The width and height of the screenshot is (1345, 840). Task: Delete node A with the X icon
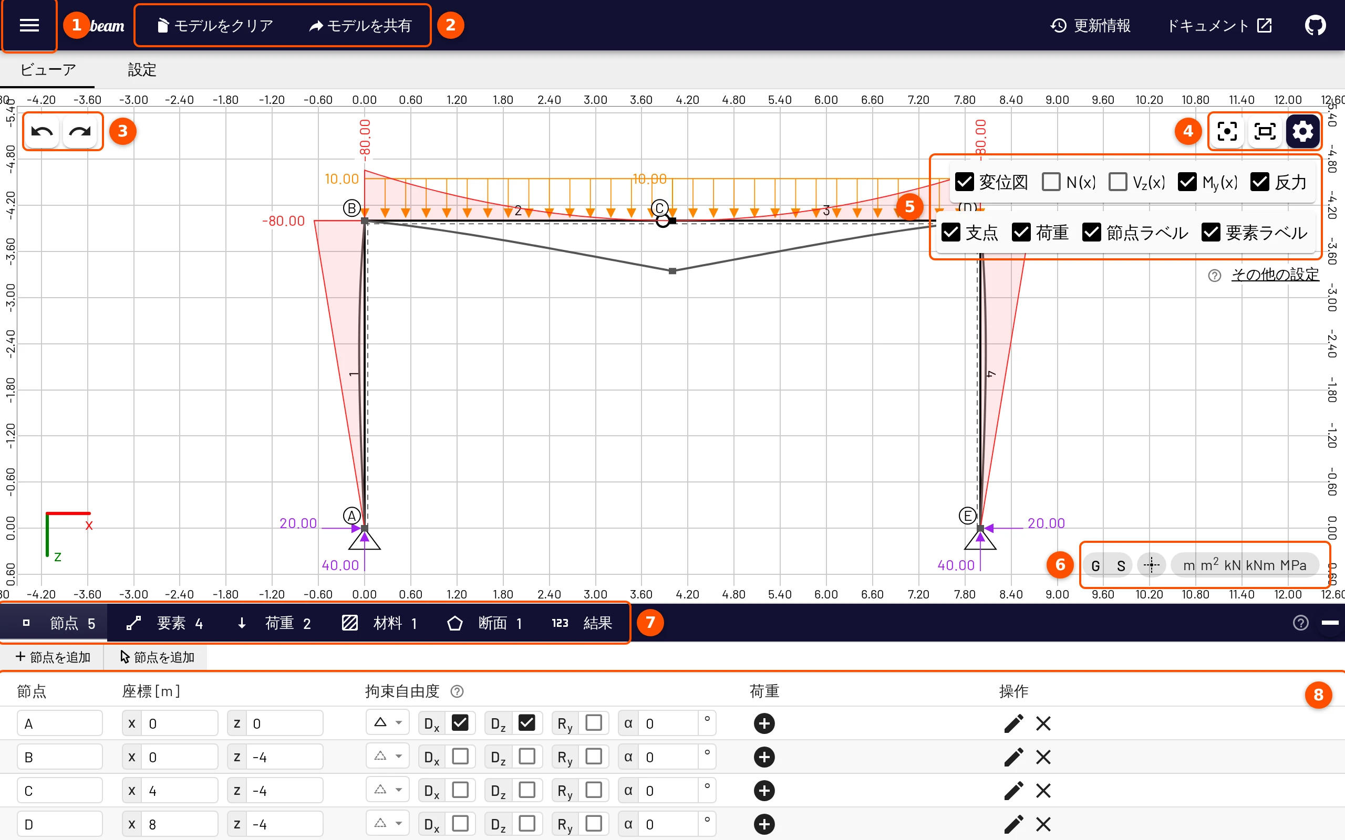pyautogui.click(x=1043, y=723)
